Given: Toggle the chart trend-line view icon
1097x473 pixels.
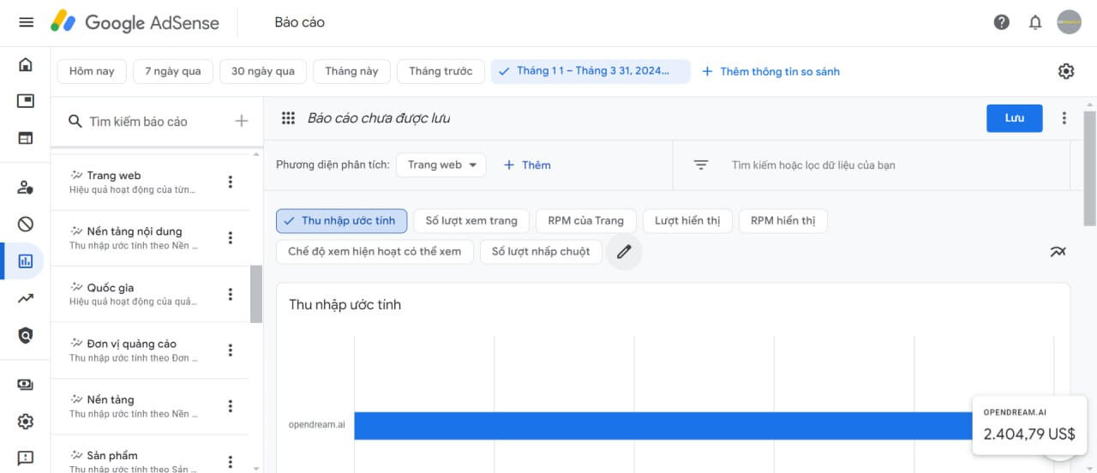Looking at the screenshot, I should click(1058, 251).
